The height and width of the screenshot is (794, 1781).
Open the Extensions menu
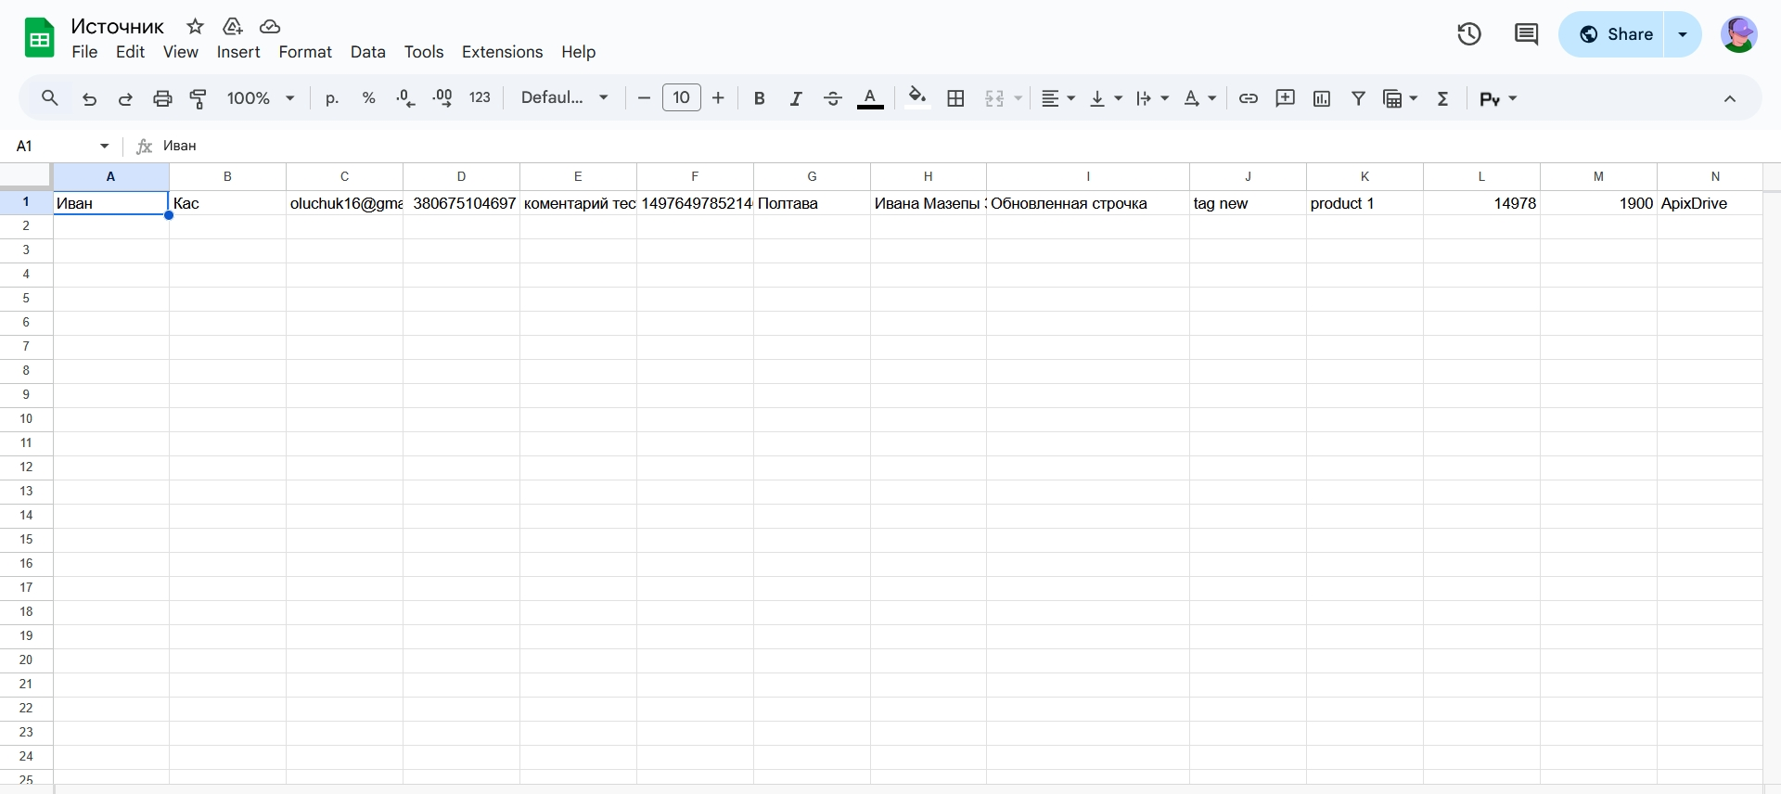point(503,52)
